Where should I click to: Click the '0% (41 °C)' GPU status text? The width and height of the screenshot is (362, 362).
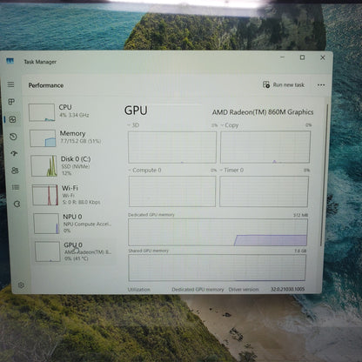[x=77, y=258]
